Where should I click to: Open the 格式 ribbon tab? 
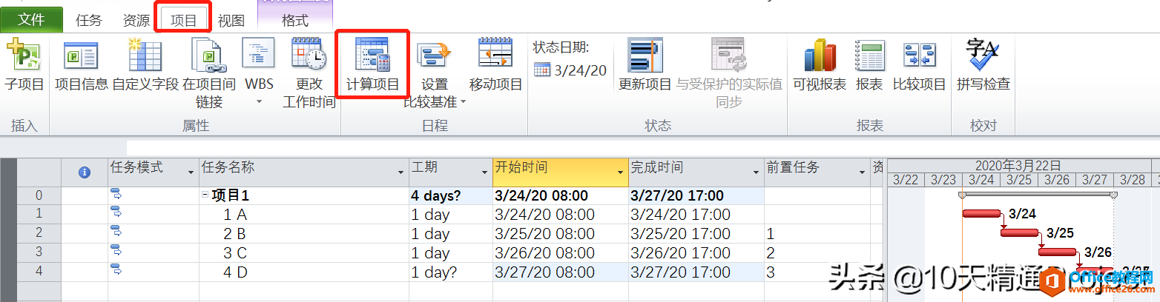pos(295,21)
